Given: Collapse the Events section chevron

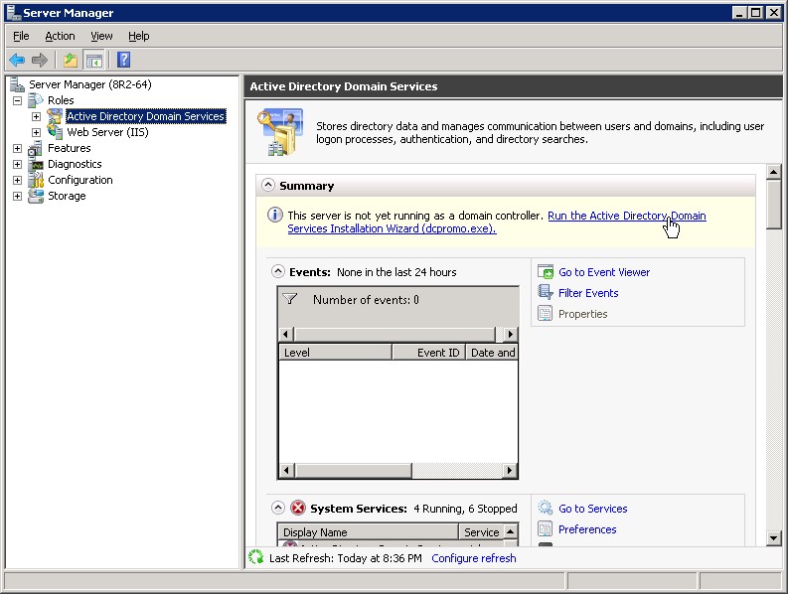Looking at the screenshot, I should [x=278, y=272].
